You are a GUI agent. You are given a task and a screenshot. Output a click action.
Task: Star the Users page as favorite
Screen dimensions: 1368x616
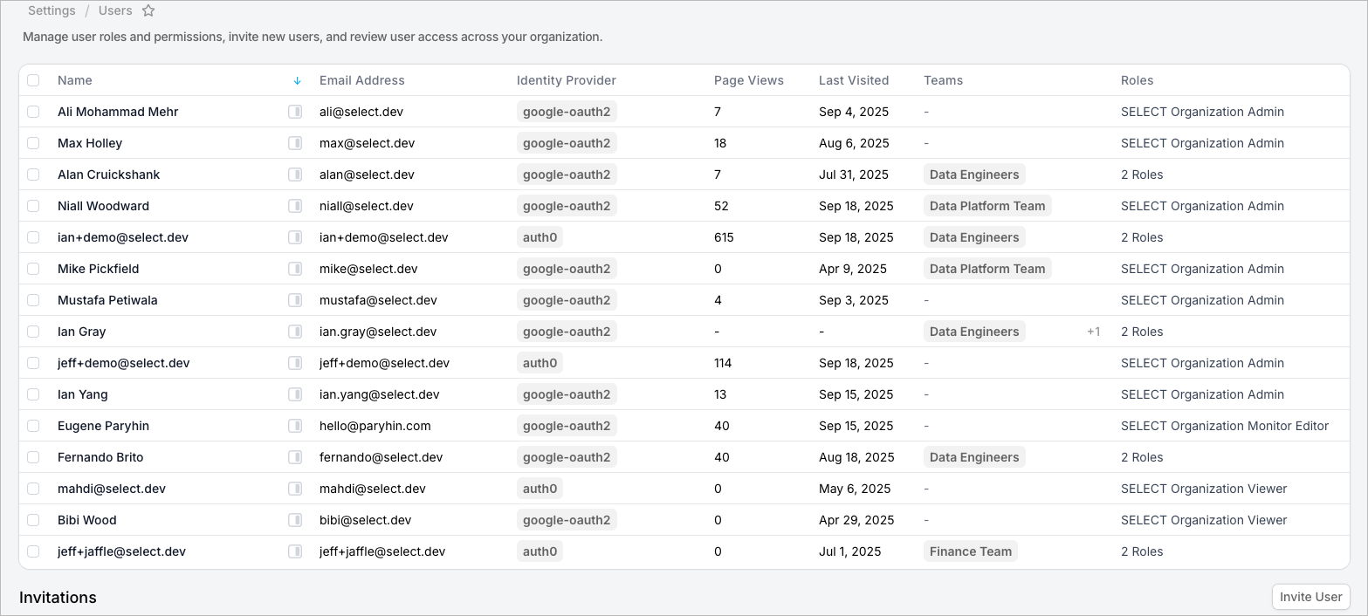pyautogui.click(x=148, y=11)
